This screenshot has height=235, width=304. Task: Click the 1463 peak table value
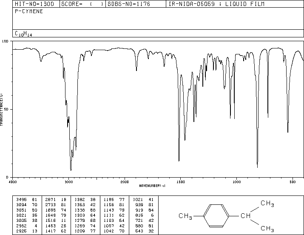point(51,226)
